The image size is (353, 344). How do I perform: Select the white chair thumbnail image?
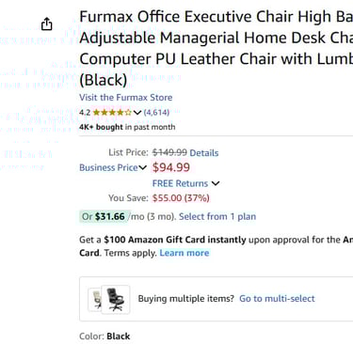95,300
